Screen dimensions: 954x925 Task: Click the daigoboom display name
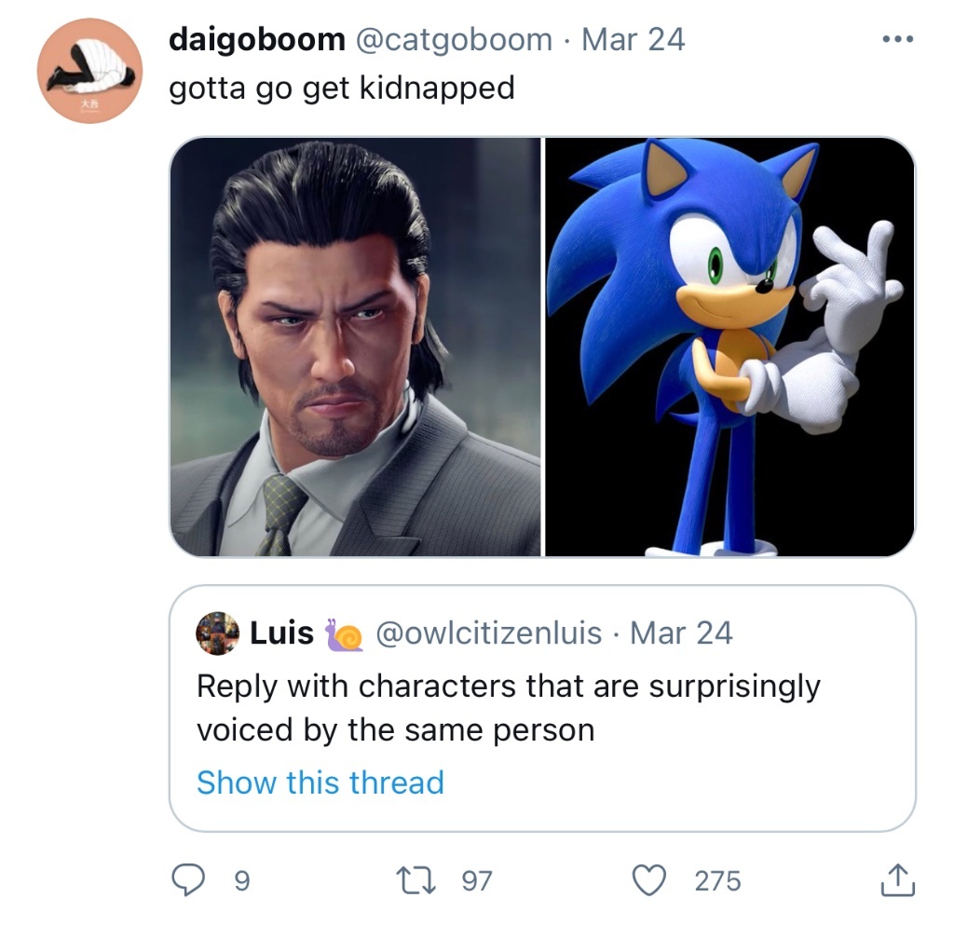tap(256, 40)
